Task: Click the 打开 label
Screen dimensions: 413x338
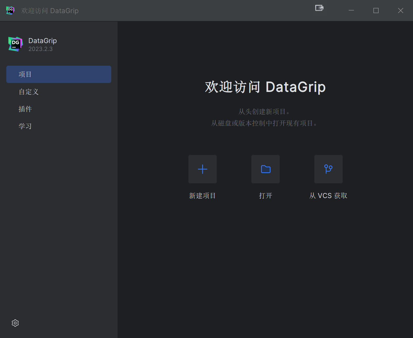Action: tap(266, 196)
